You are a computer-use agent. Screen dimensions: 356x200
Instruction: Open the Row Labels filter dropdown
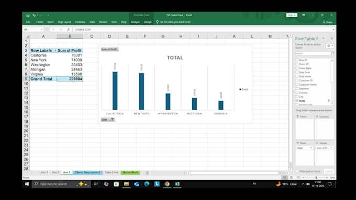click(55, 51)
